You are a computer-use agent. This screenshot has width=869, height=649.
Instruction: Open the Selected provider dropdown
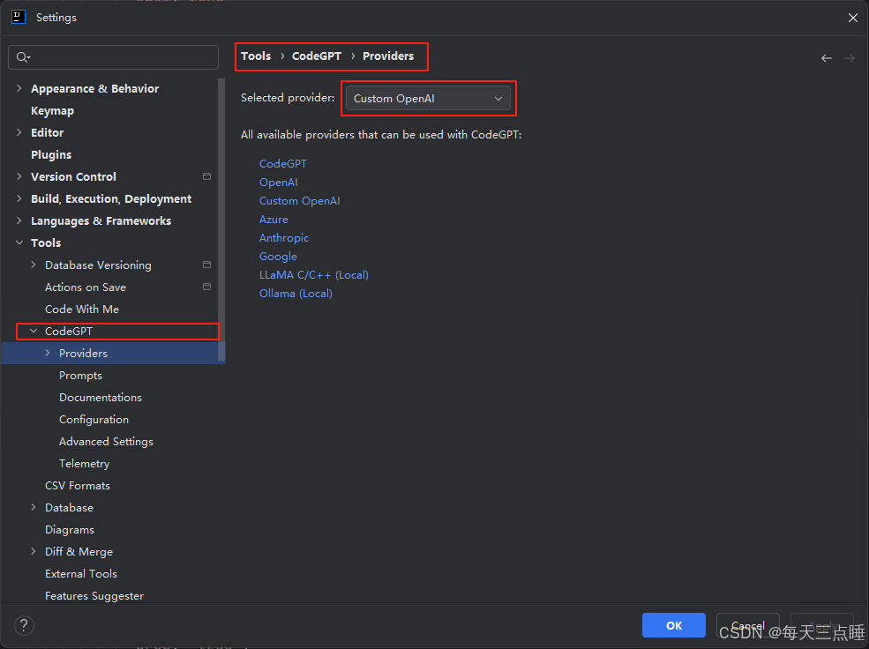(x=428, y=99)
